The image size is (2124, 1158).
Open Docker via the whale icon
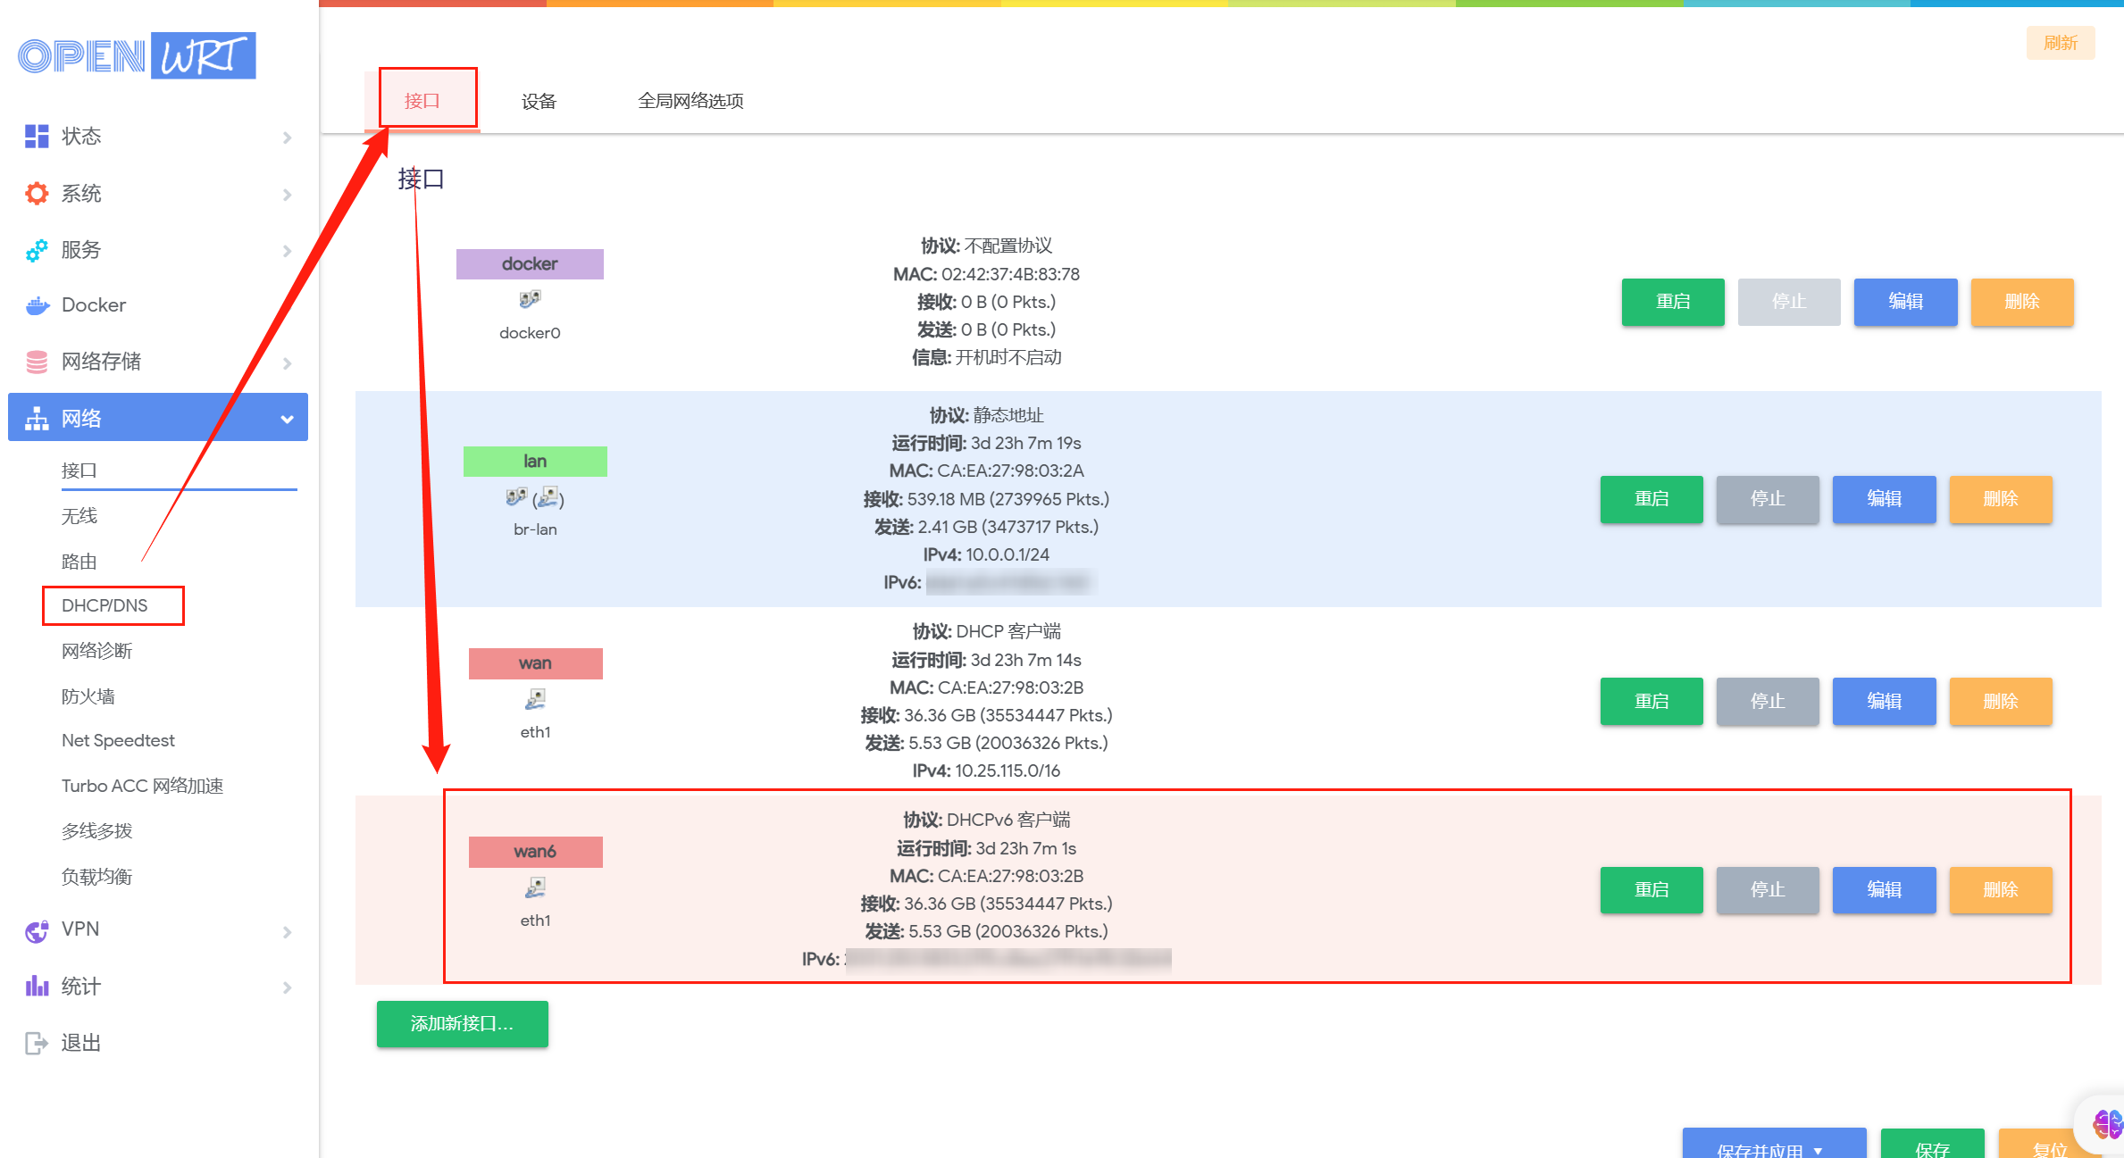tap(37, 306)
